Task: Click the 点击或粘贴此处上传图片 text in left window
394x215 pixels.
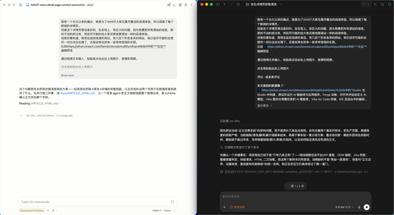Action: (x=77, y=67)
